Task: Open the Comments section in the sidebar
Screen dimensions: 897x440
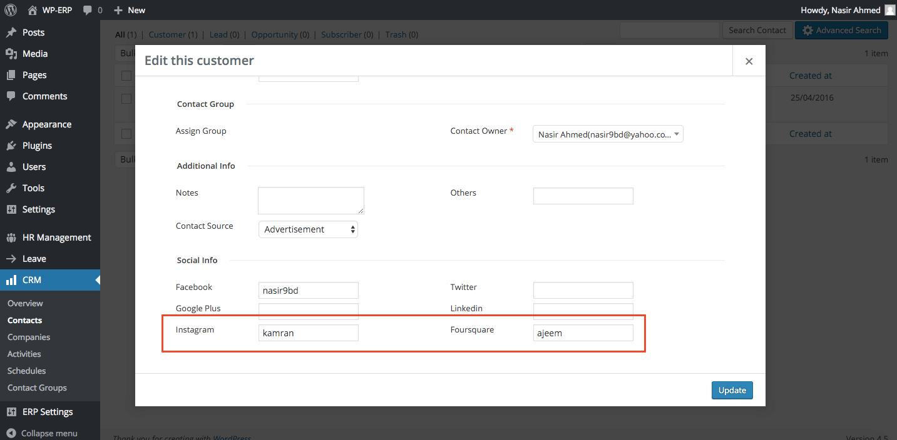Action: point(43,96)
